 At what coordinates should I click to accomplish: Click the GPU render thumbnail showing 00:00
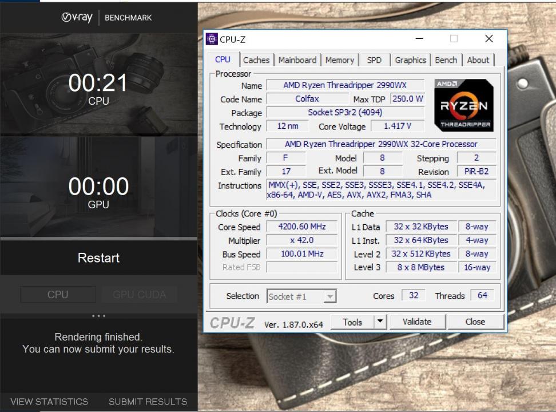pos(98,187)
